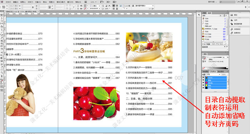Toggle visibility eye of magenta plate

pos(203,83)
